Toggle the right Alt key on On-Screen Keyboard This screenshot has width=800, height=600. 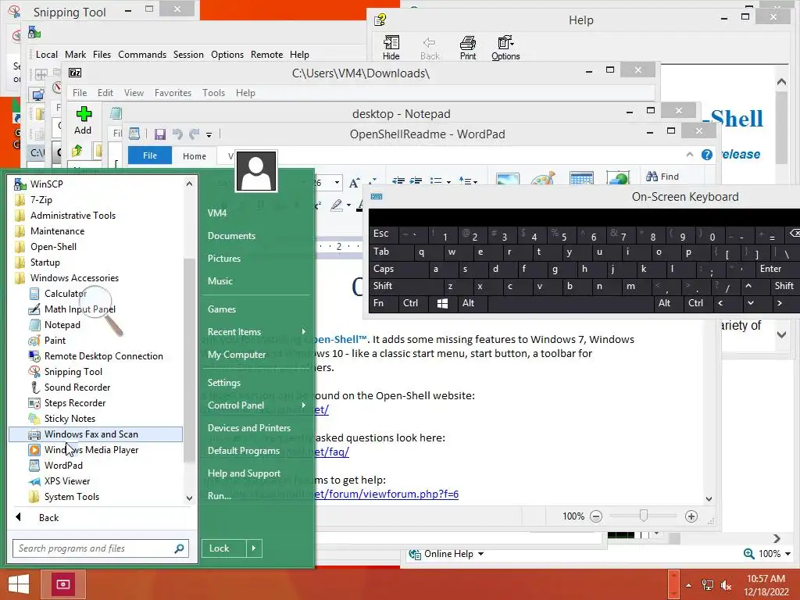pyautogui.click(x=669, y=303)
